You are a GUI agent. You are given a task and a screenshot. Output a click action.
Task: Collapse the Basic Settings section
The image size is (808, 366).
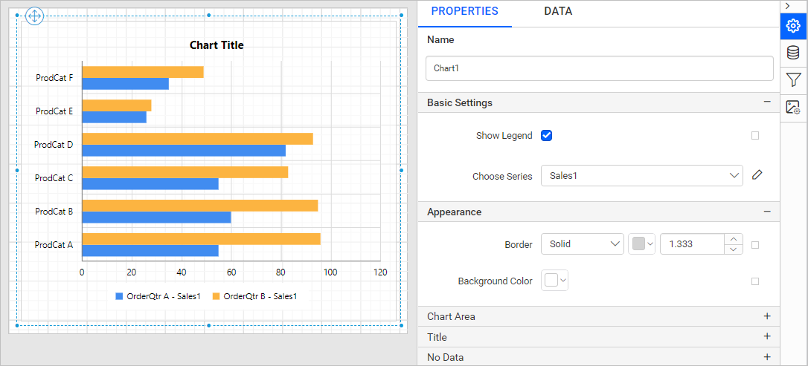pos(766,102)
